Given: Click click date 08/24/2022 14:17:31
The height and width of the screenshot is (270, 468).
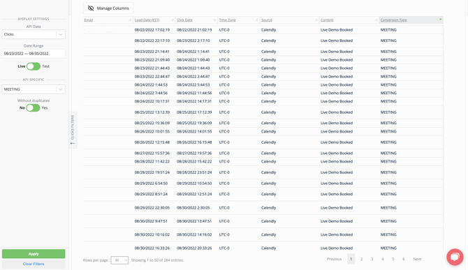Looking at the screenshot, I should tap(194, 101).
